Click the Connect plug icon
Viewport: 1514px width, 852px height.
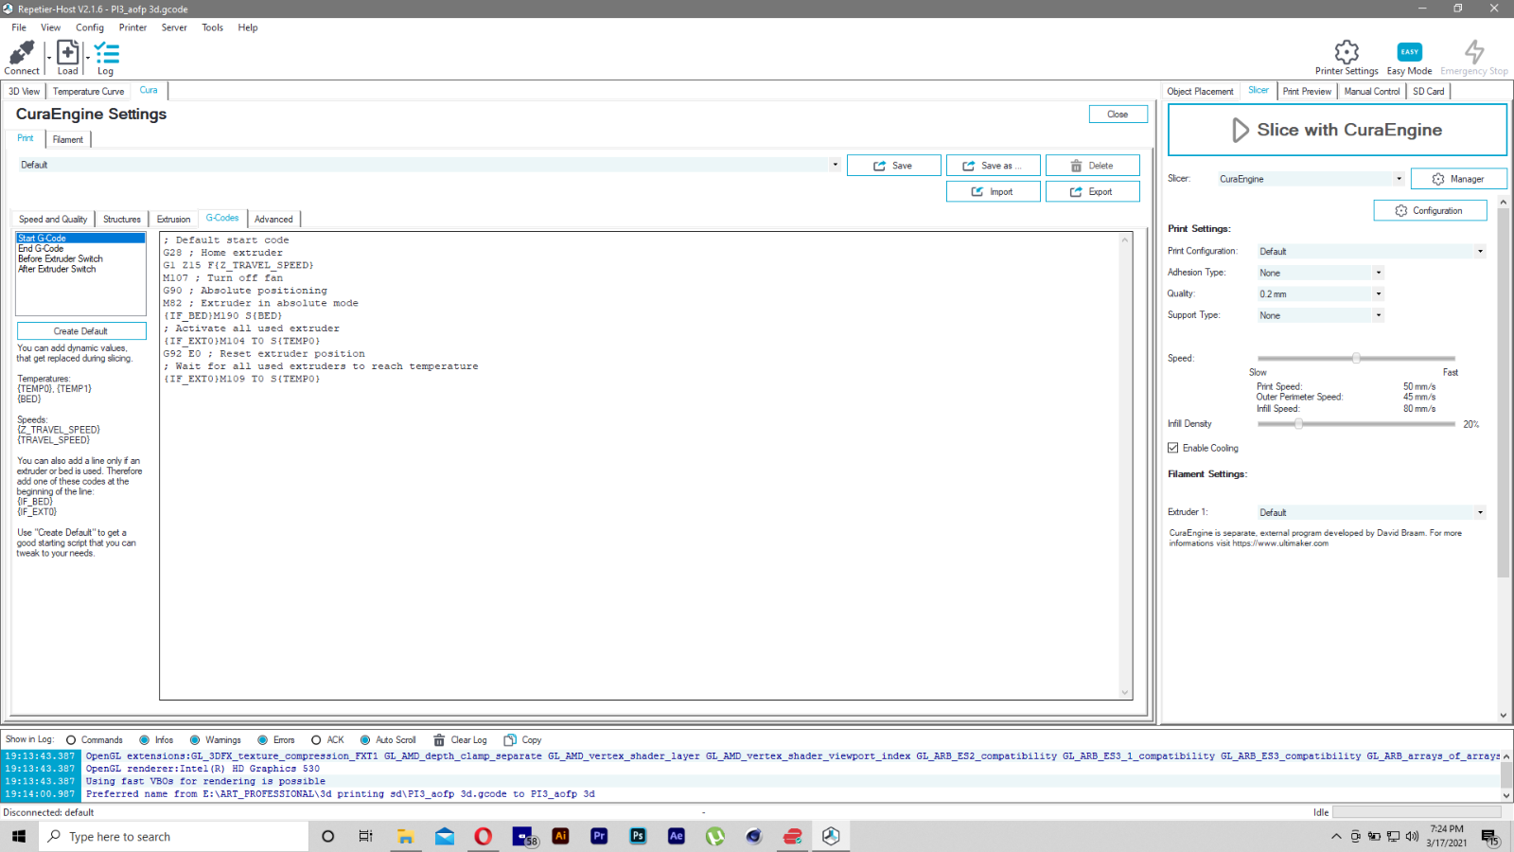[22, 53]
